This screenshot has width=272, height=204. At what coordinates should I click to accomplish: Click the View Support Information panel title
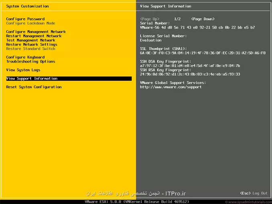tap(166, 6)
